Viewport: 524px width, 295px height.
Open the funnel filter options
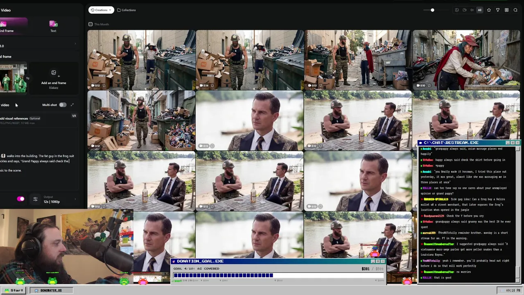[x=498, y=10]
